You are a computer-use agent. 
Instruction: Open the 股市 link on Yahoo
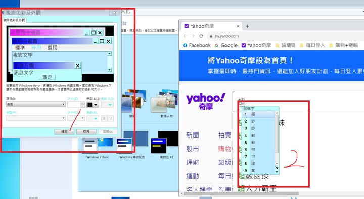(x=193, y=149)
